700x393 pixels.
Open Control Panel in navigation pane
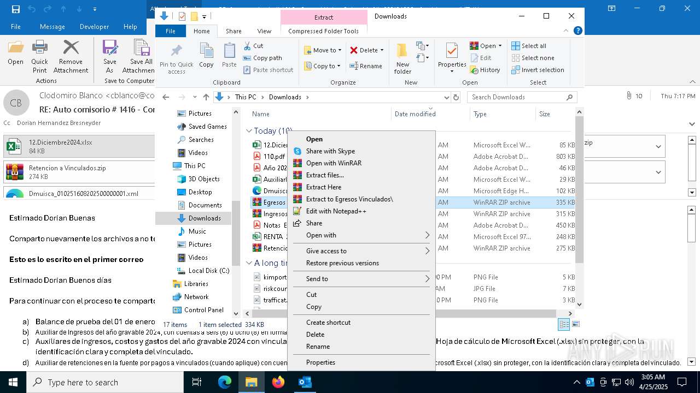pos(203,310)
